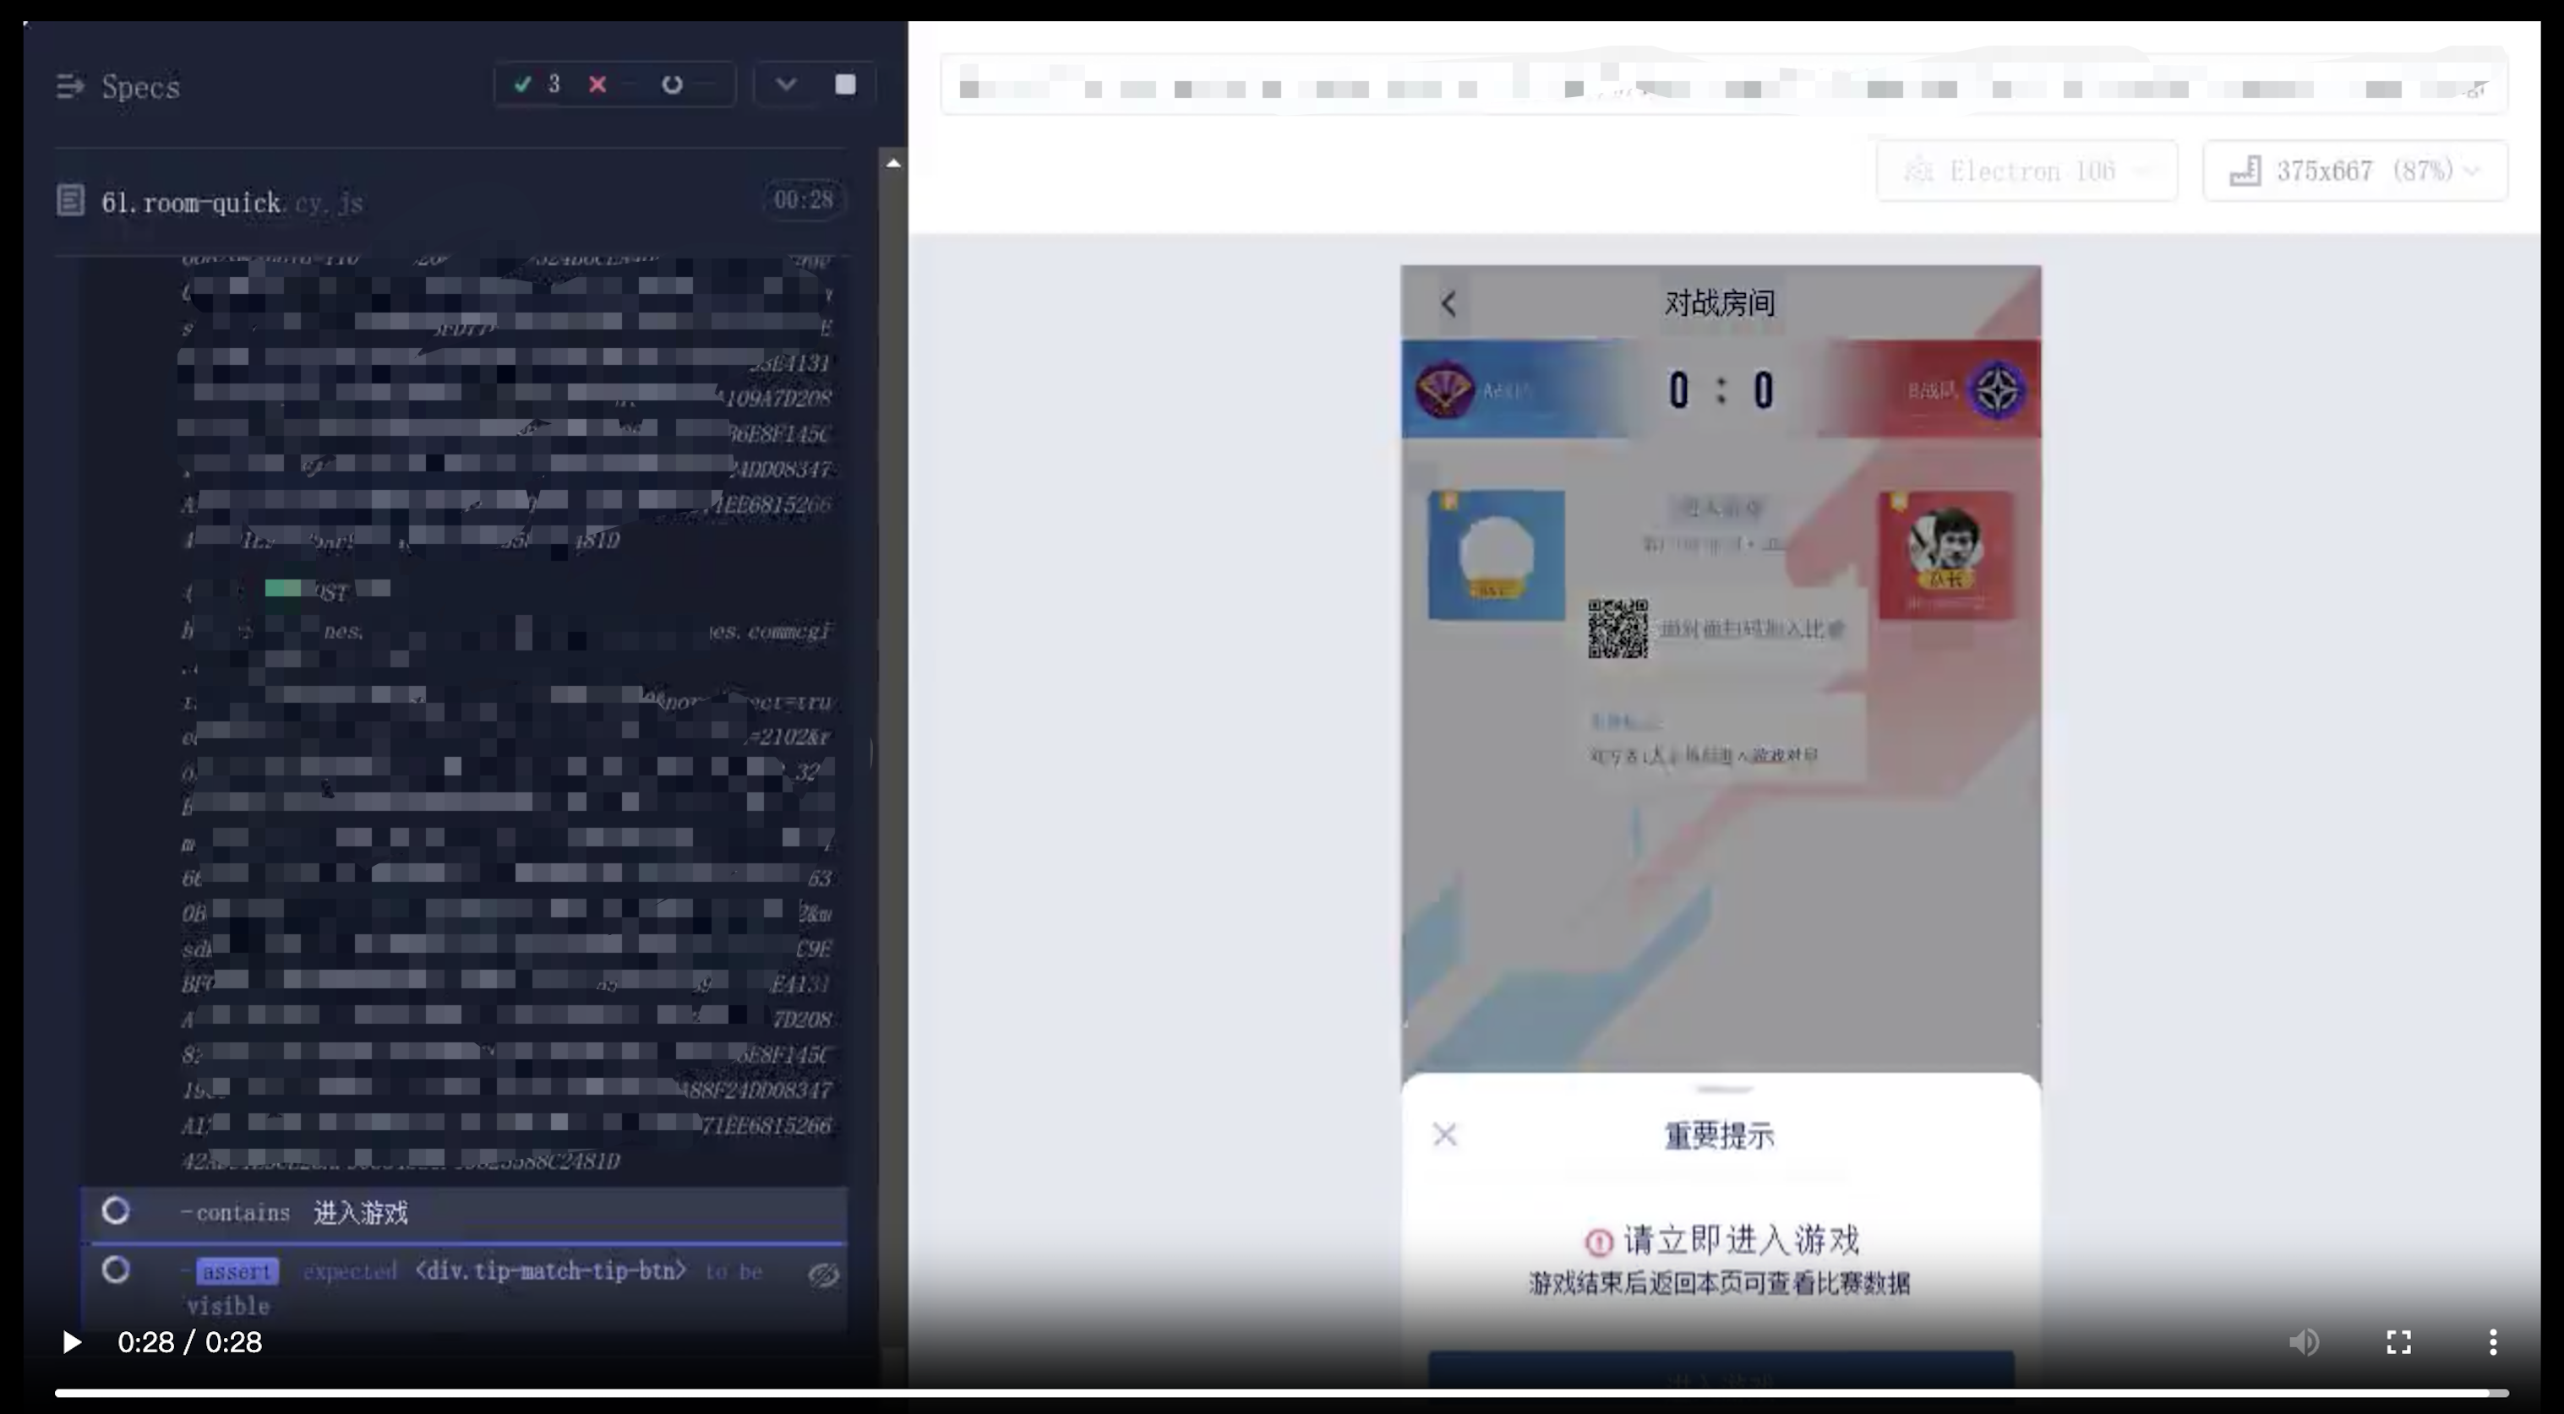Click the circle beside the contains 进入游戏 command
The image size is (2564, 1414).
click(116, 1211)
